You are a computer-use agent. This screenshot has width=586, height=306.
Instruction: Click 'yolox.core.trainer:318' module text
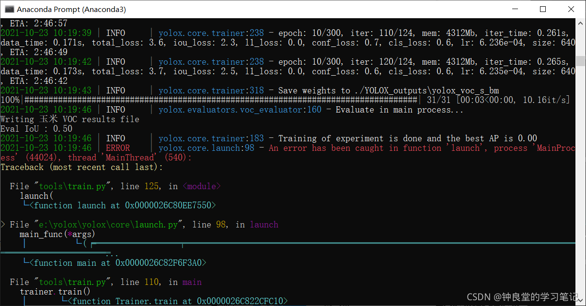[211, 91]
